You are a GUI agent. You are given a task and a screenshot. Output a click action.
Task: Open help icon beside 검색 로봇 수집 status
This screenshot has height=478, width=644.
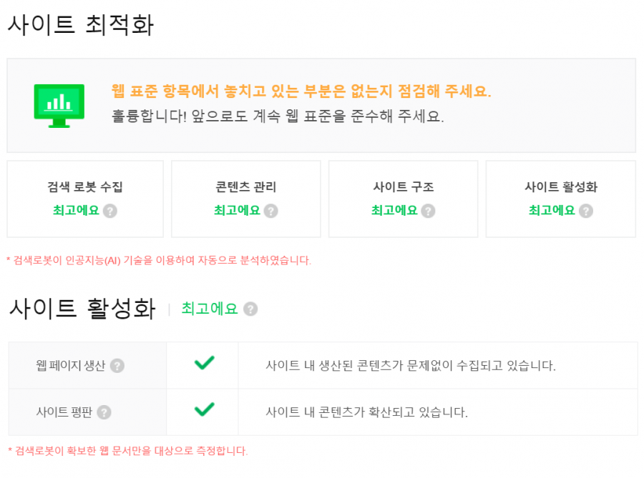tap(110, 211)
